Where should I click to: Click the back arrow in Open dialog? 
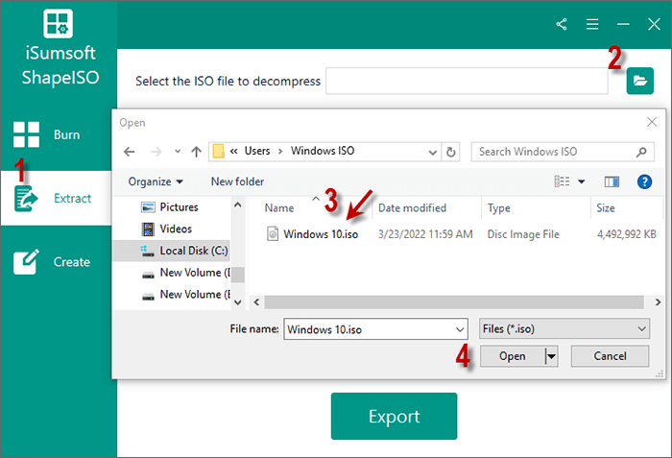point(131,152)
